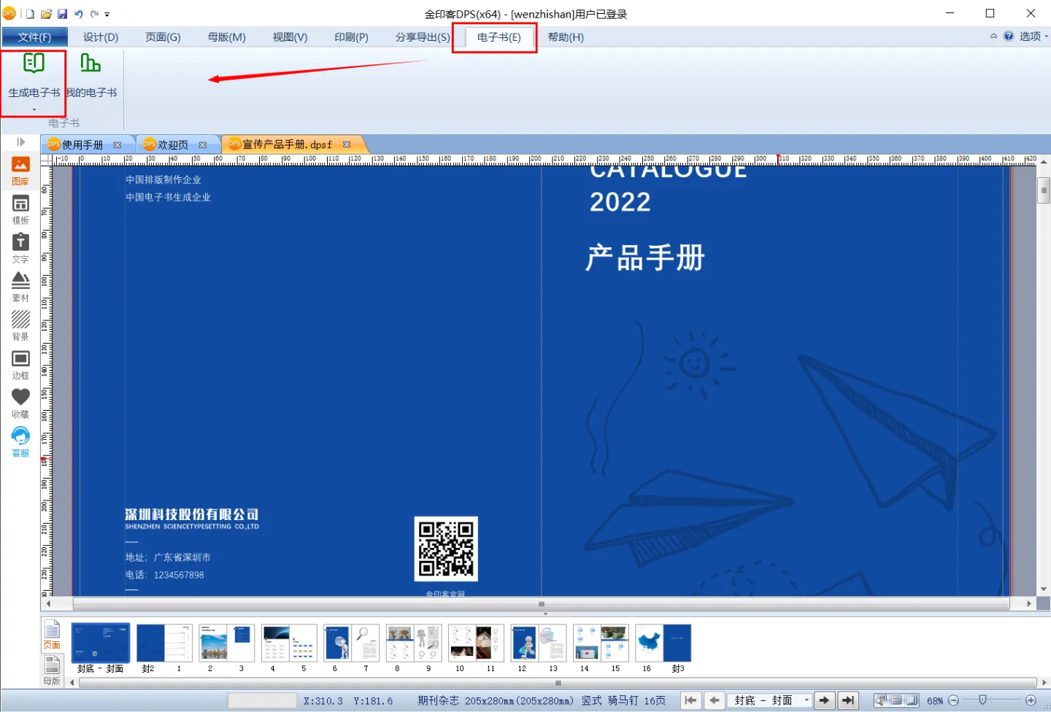Image resolution: width=1051 pixels, height=712 pixels.
Task: Open the 图库 (image library) panel
Action: (x=20, y=171)
